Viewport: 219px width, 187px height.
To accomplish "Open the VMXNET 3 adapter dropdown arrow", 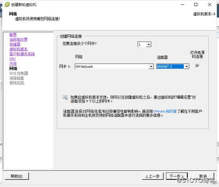I will coord(187,67).
